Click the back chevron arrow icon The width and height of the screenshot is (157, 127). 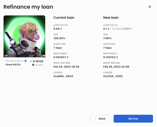(x=96, y=119)
